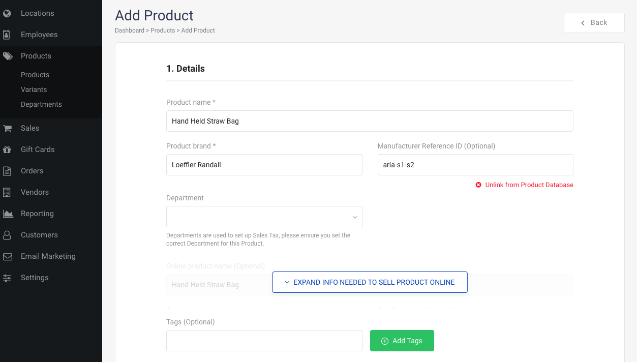Click the person icon beside Customers
Image resolution: width=637 pixels, height=362 pixels.
tap(7, 235)
